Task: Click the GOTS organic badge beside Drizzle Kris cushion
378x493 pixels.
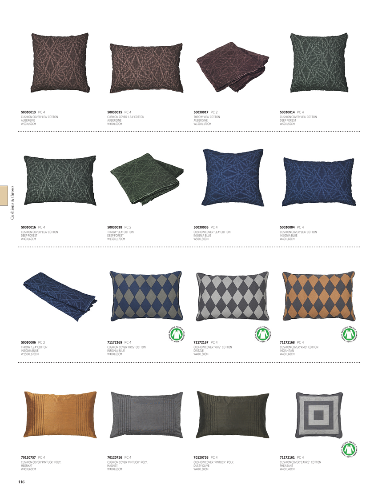Action: point(263,334)
